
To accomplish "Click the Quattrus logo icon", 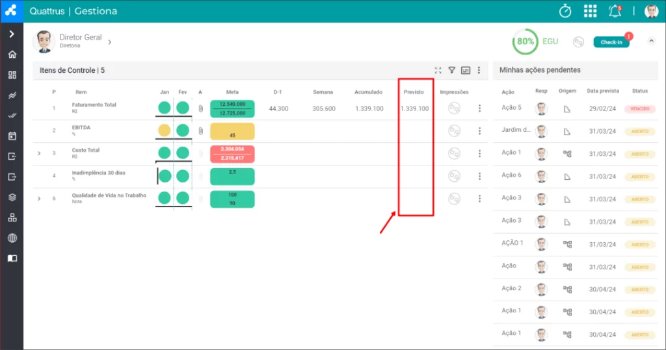I will point(12,10).
